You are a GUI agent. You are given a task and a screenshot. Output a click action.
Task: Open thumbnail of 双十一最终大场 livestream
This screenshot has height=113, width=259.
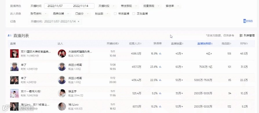tap(14, 93)
